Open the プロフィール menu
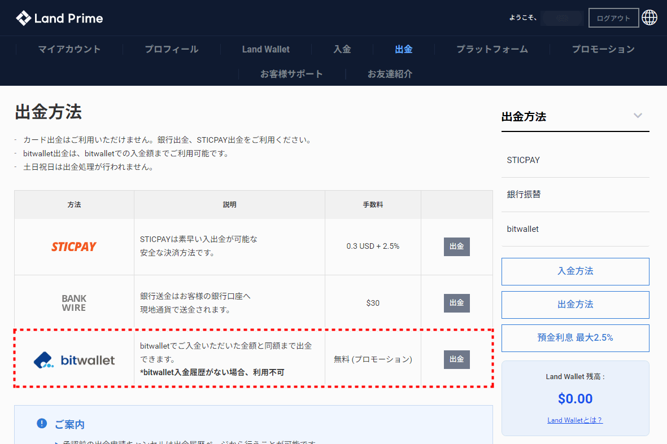 [x=172, y=49]
